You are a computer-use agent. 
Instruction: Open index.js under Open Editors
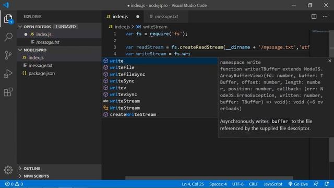coord(59,34)
